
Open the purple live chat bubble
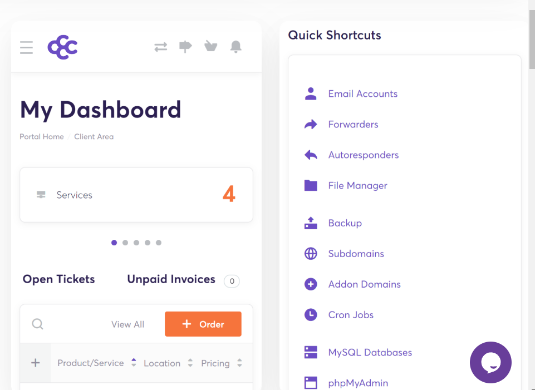click(x=490, y=362)
